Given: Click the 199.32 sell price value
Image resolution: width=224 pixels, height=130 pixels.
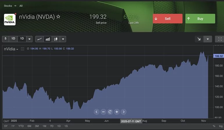Looking at the screenshot, I should (98, 17).
